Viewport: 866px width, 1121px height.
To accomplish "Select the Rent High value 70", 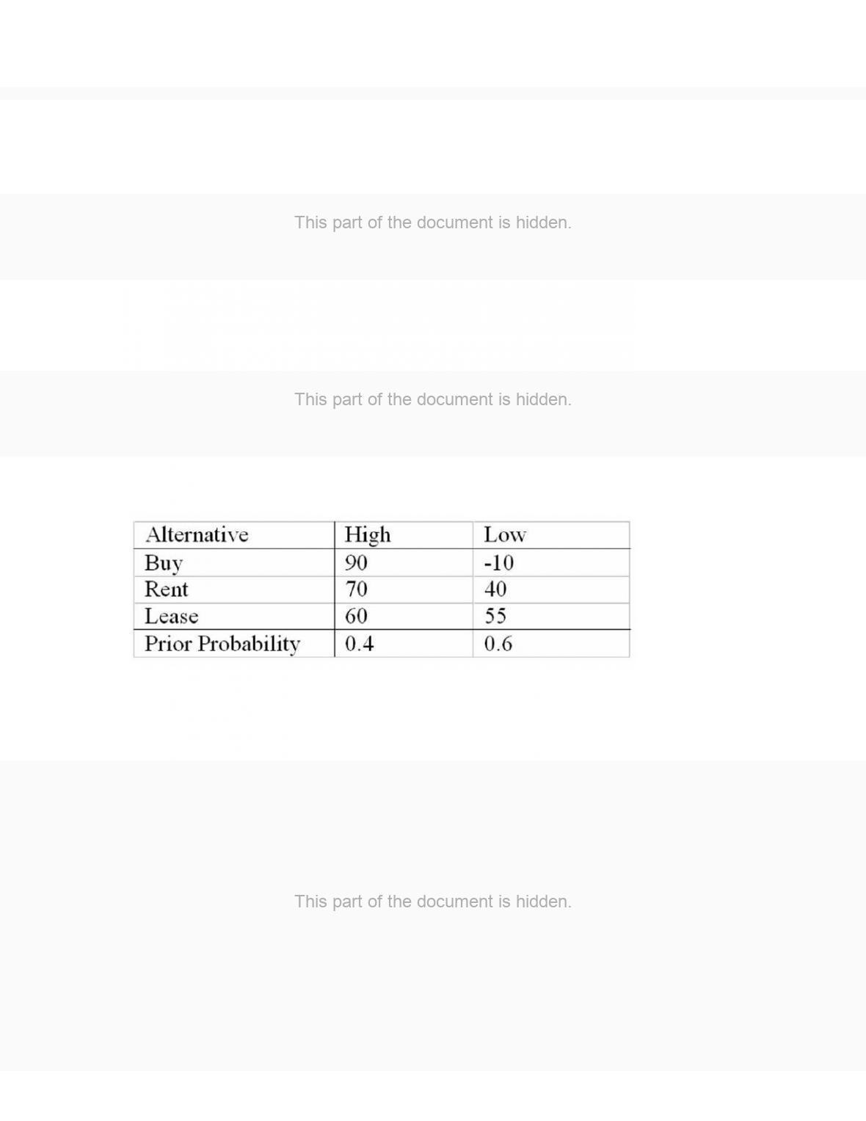I will [404, 589].
